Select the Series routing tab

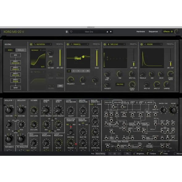pyautogui.click(x=10, y=50)
